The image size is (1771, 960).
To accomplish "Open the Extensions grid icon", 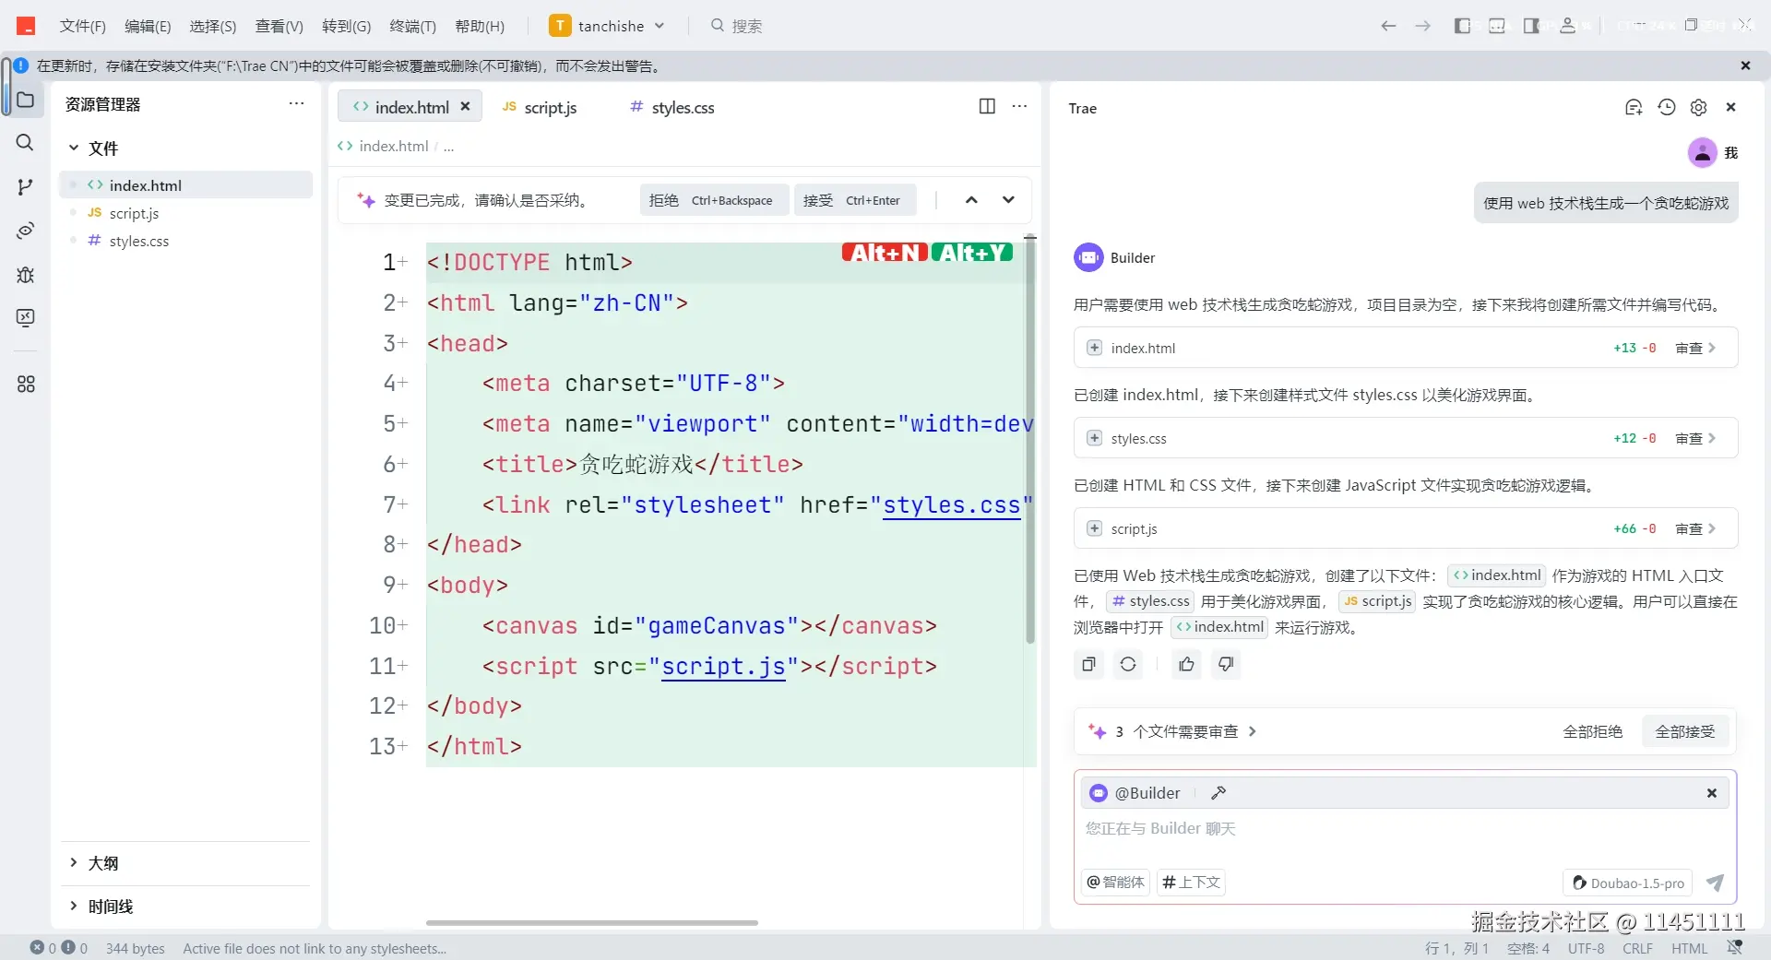I will (x=25, y=385).
